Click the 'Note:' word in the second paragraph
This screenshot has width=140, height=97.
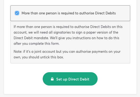coord(18,52)
